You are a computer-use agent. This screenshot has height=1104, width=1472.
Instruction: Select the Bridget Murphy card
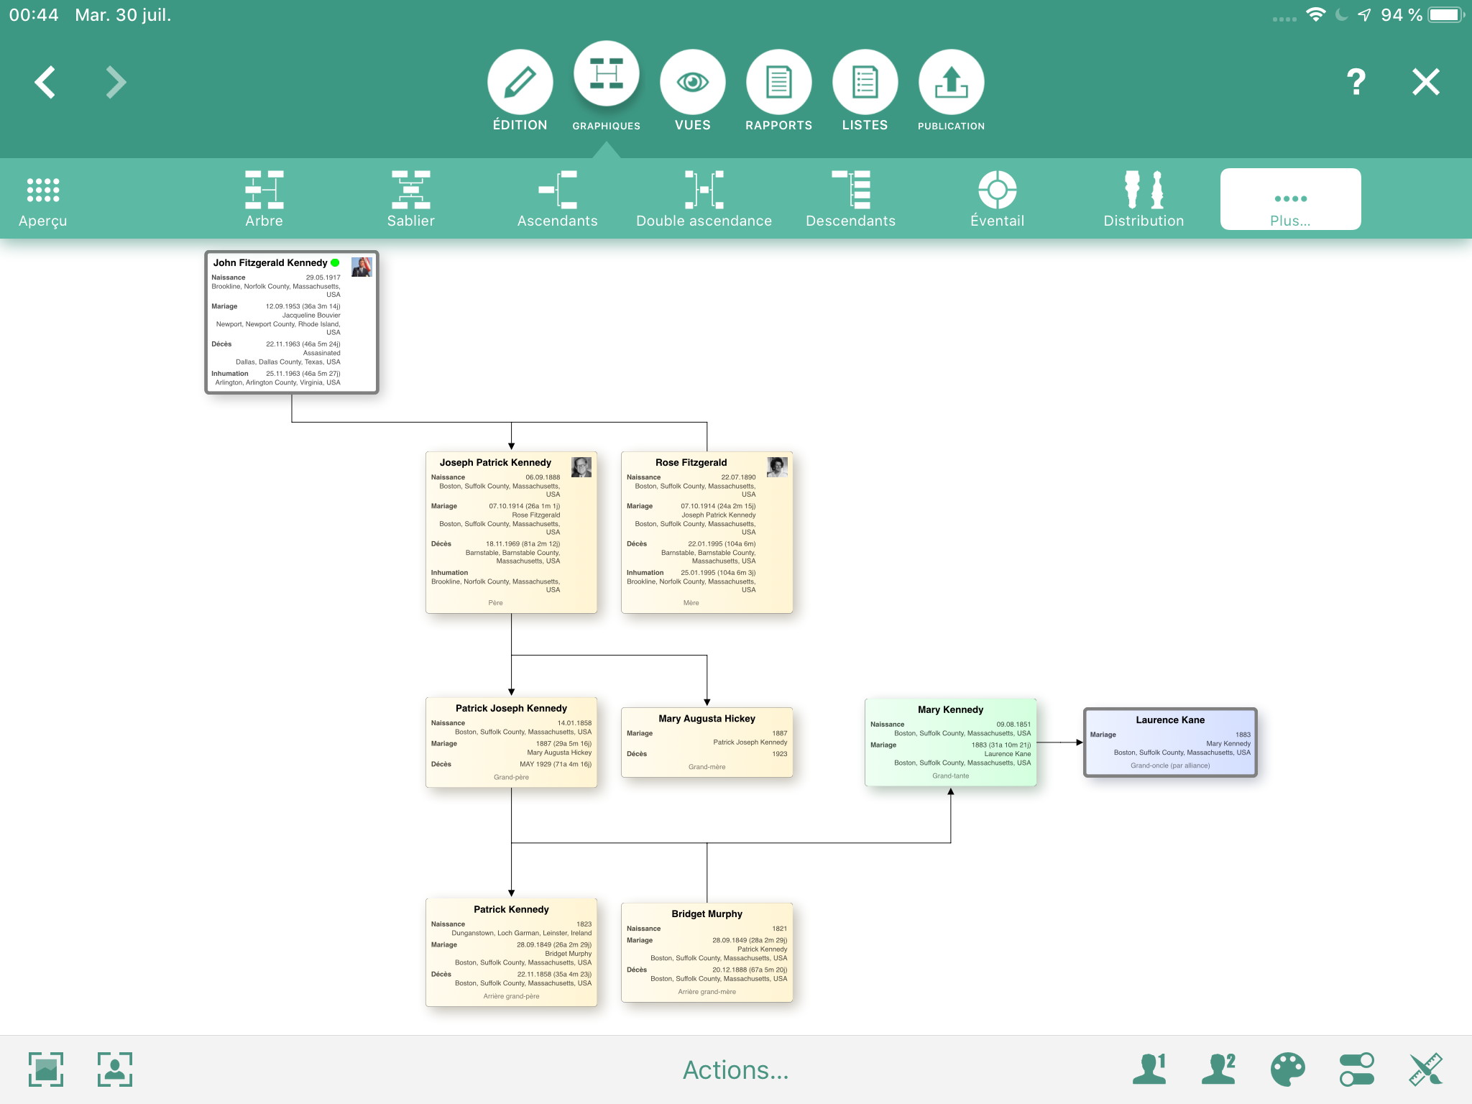(707, 952)
